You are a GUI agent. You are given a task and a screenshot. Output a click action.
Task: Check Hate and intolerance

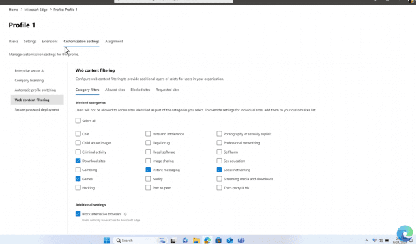click(148, 134)
